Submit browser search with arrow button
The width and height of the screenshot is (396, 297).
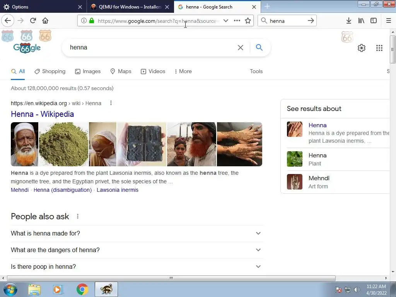[x=311, y=21]
